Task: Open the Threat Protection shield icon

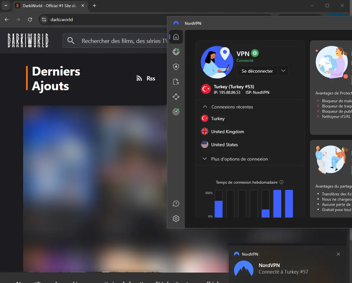Action: point(176,67)
